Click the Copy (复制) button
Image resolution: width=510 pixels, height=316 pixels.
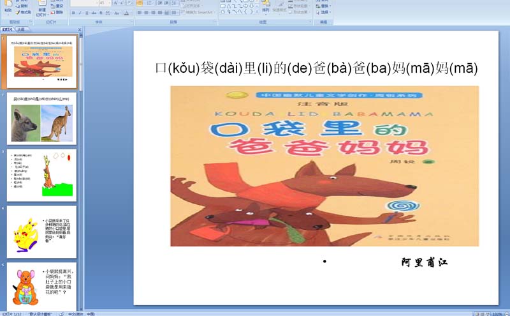coord(23,6)
